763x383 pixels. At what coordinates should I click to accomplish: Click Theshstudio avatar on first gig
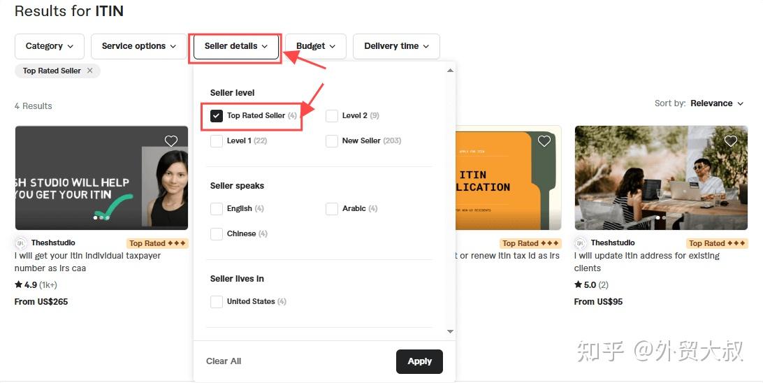21,243
